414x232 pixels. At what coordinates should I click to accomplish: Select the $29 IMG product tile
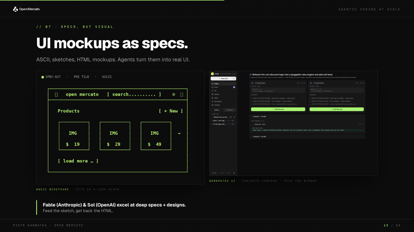pyautogui.click(x=115, y=136)
